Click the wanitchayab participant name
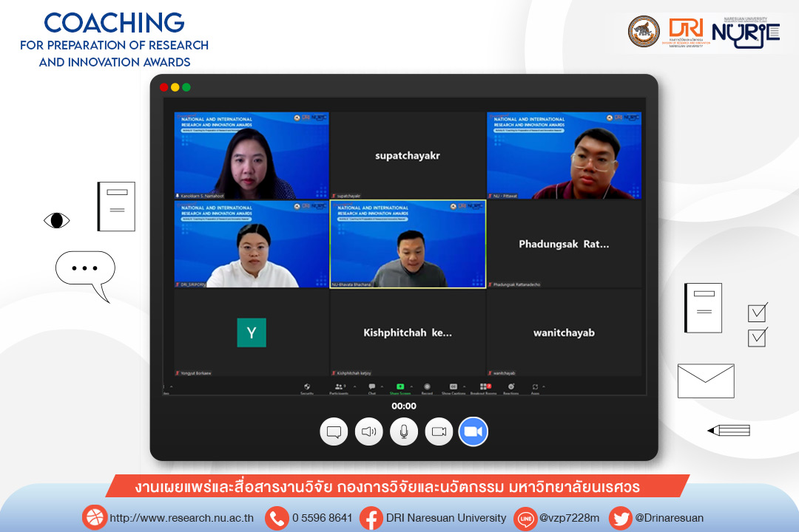The width and height of the screenshot is (799, 532). [564, 333]
